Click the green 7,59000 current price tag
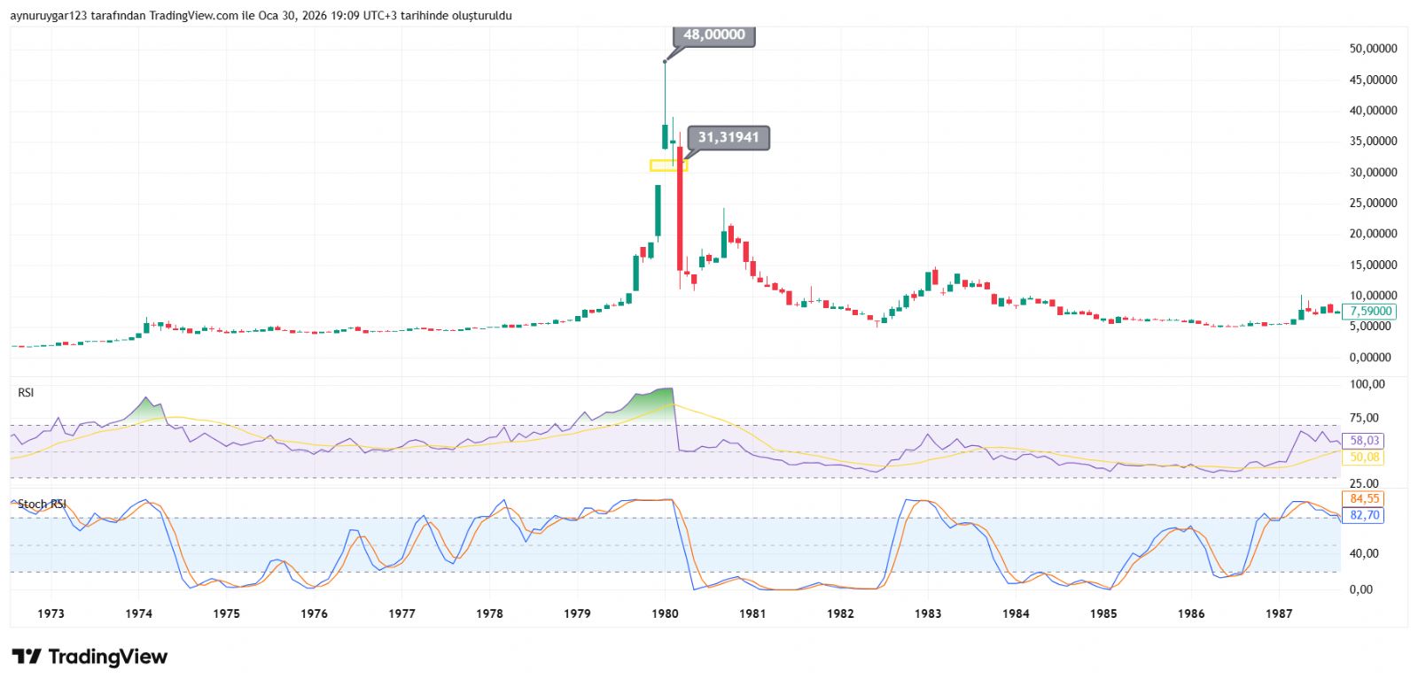 pos(1369,312)
